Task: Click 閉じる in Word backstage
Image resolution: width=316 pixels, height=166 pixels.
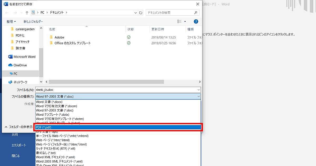Action: click(x=16, y=156)
